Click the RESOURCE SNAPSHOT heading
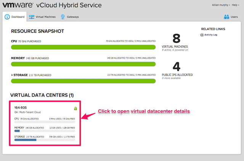Image resolution: width=244 pixels, height=161 pixels. 37,31
